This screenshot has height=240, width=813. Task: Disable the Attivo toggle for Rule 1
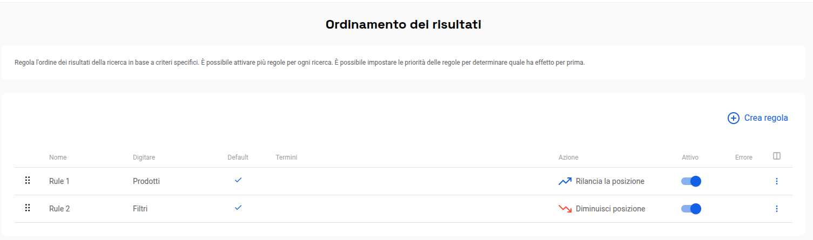pyautogui.click(x=691, y=181)
